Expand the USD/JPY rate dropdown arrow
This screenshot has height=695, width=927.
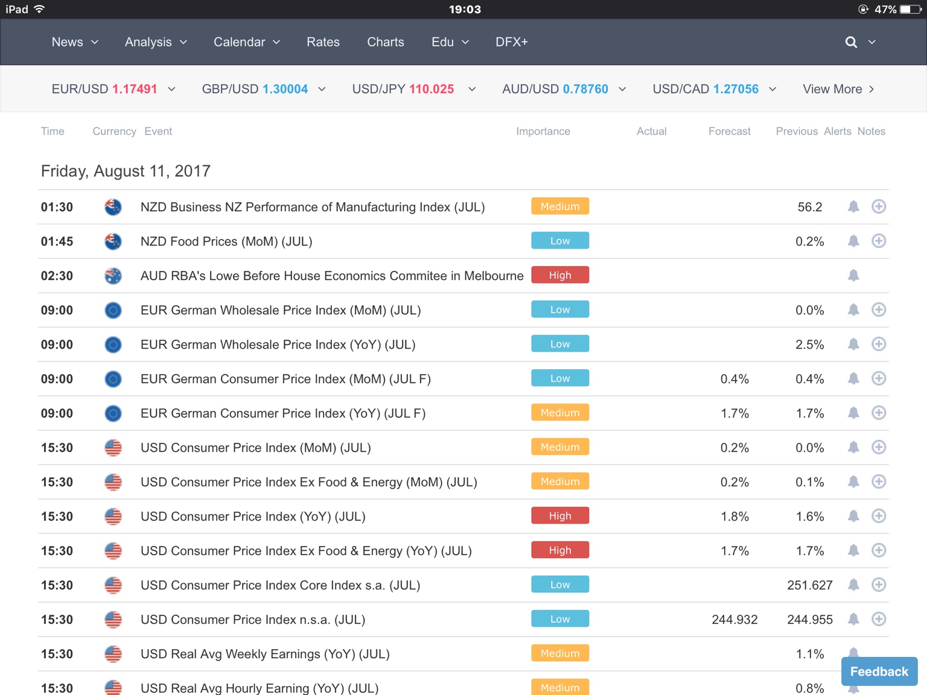472,89
